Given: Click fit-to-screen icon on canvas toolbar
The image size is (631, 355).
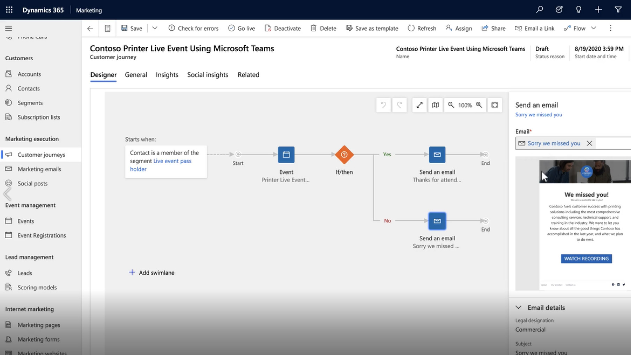Looking at the screenshot, I should (x=495, y=105).
